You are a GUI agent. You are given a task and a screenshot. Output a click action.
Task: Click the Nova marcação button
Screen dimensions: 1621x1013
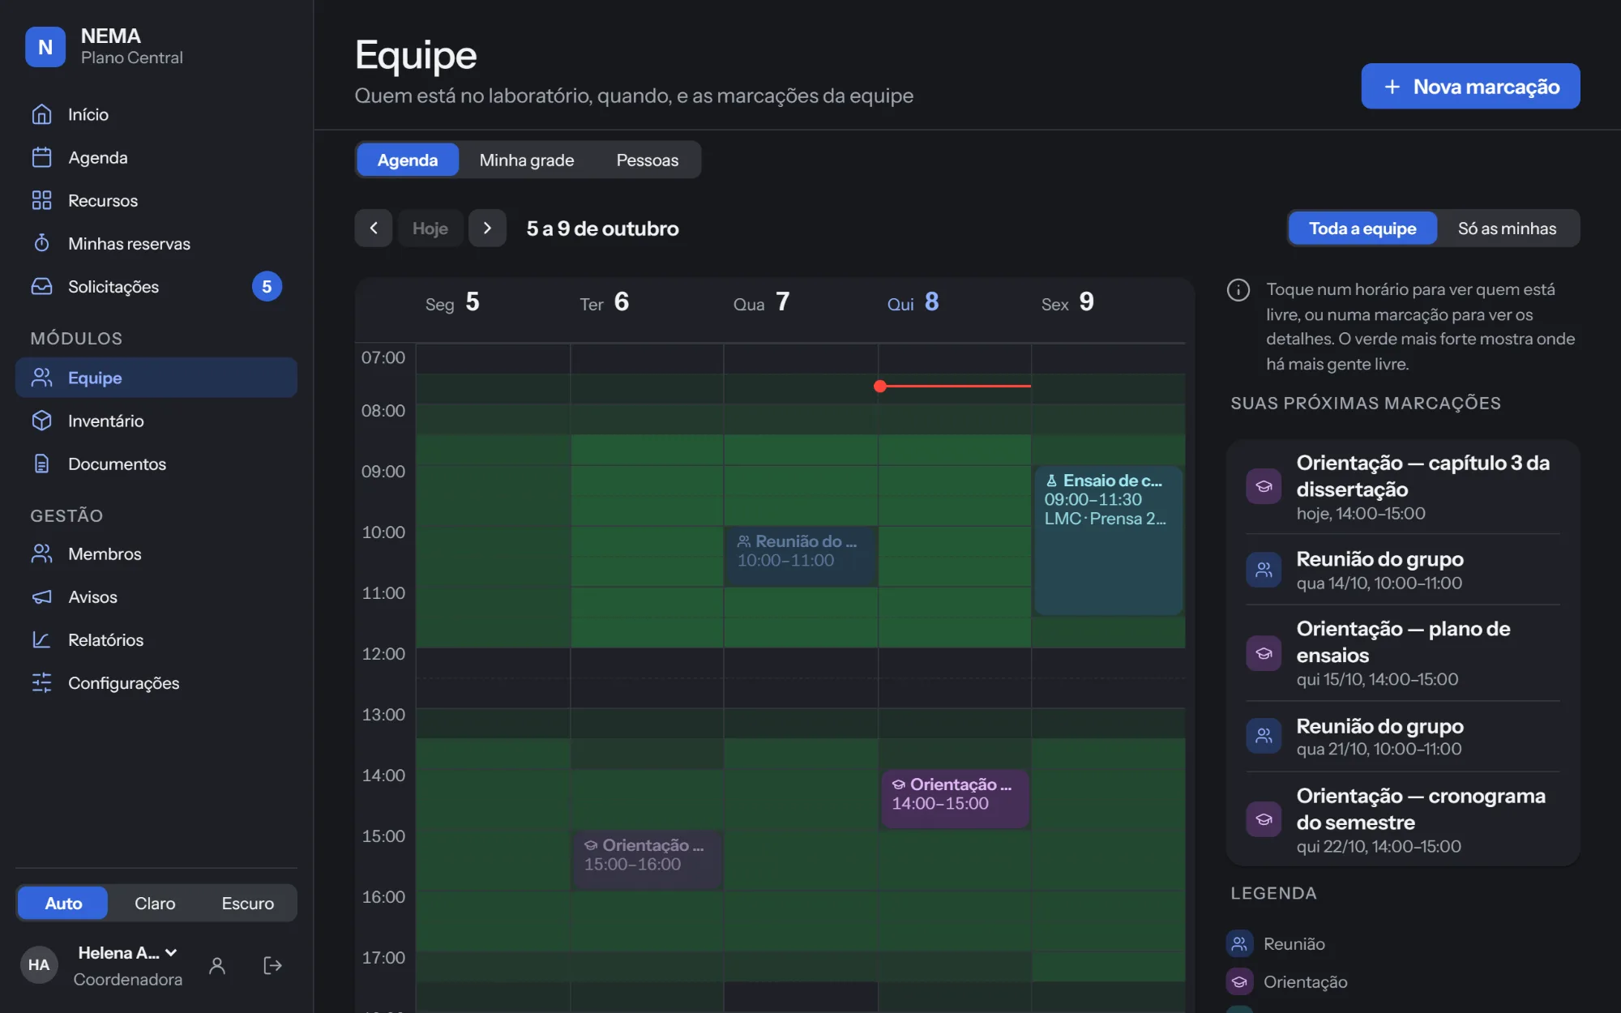pos(1470,86)
